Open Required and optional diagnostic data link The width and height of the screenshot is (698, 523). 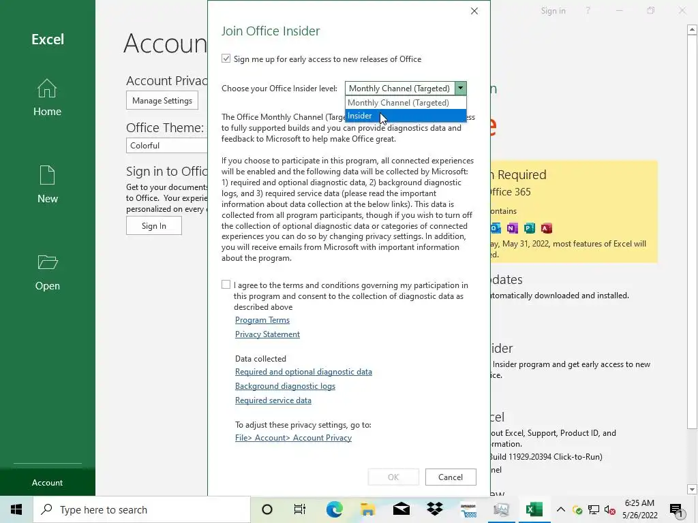tap(303, 372)
